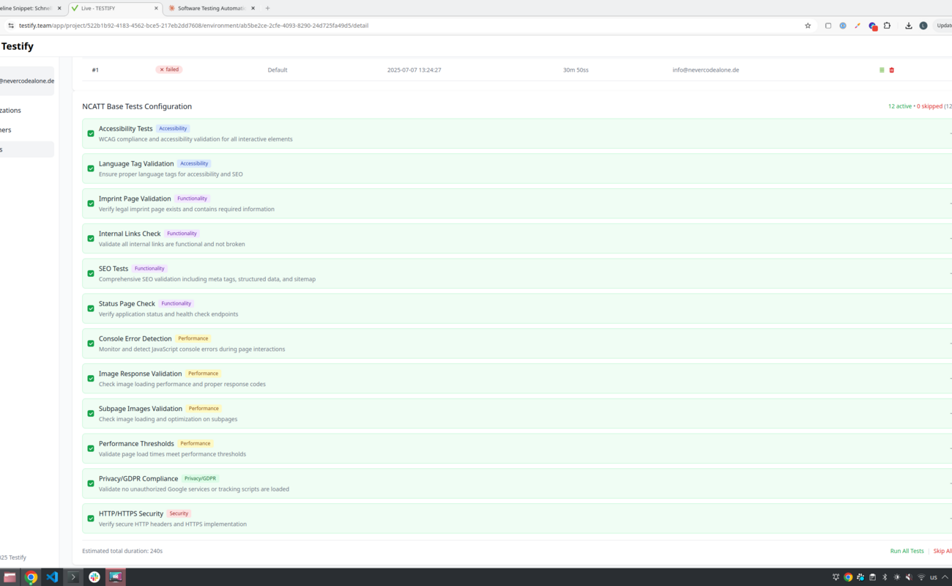The width and height of the screenshot is (952, 586).
Task: Expand hidden system tray icons arrow
Action: [x=945, y=577]
